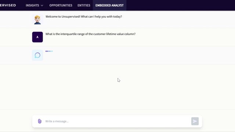Click empty chat area below messages
The height and width of the screenshot is (132, 235).
click(x=117, y=87)
